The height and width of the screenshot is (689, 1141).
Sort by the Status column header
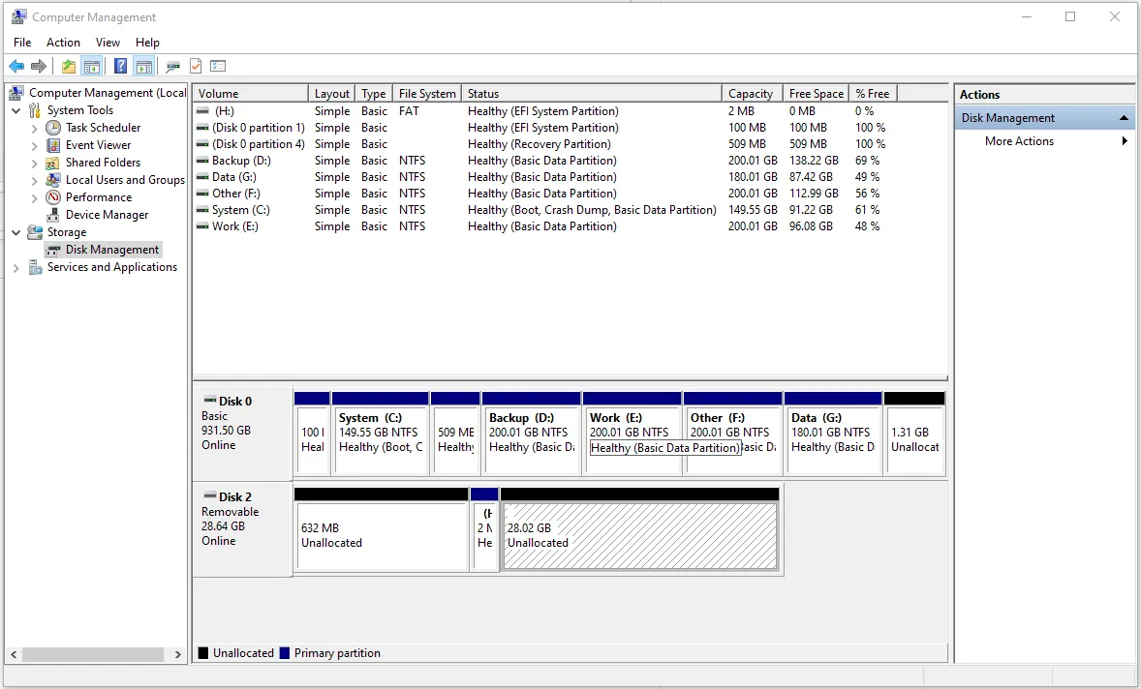pyautogui.click(x=592, y=94)
